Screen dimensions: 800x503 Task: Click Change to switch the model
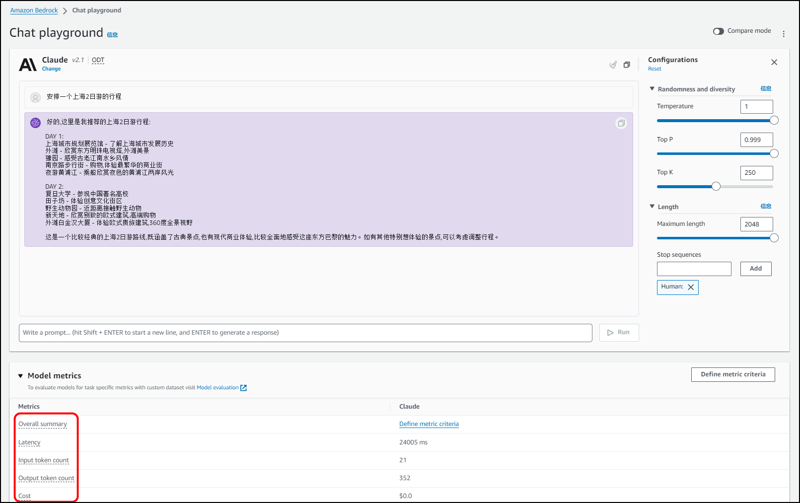51,69
